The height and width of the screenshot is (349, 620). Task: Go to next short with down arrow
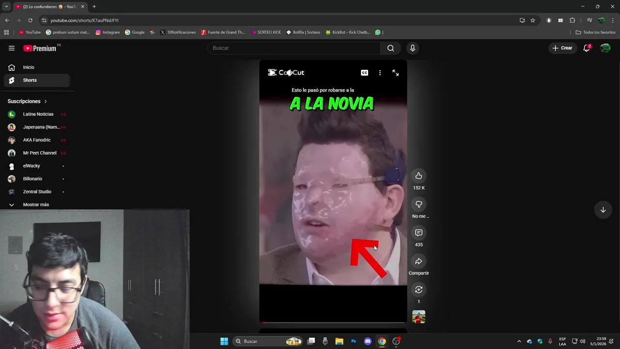603,210
